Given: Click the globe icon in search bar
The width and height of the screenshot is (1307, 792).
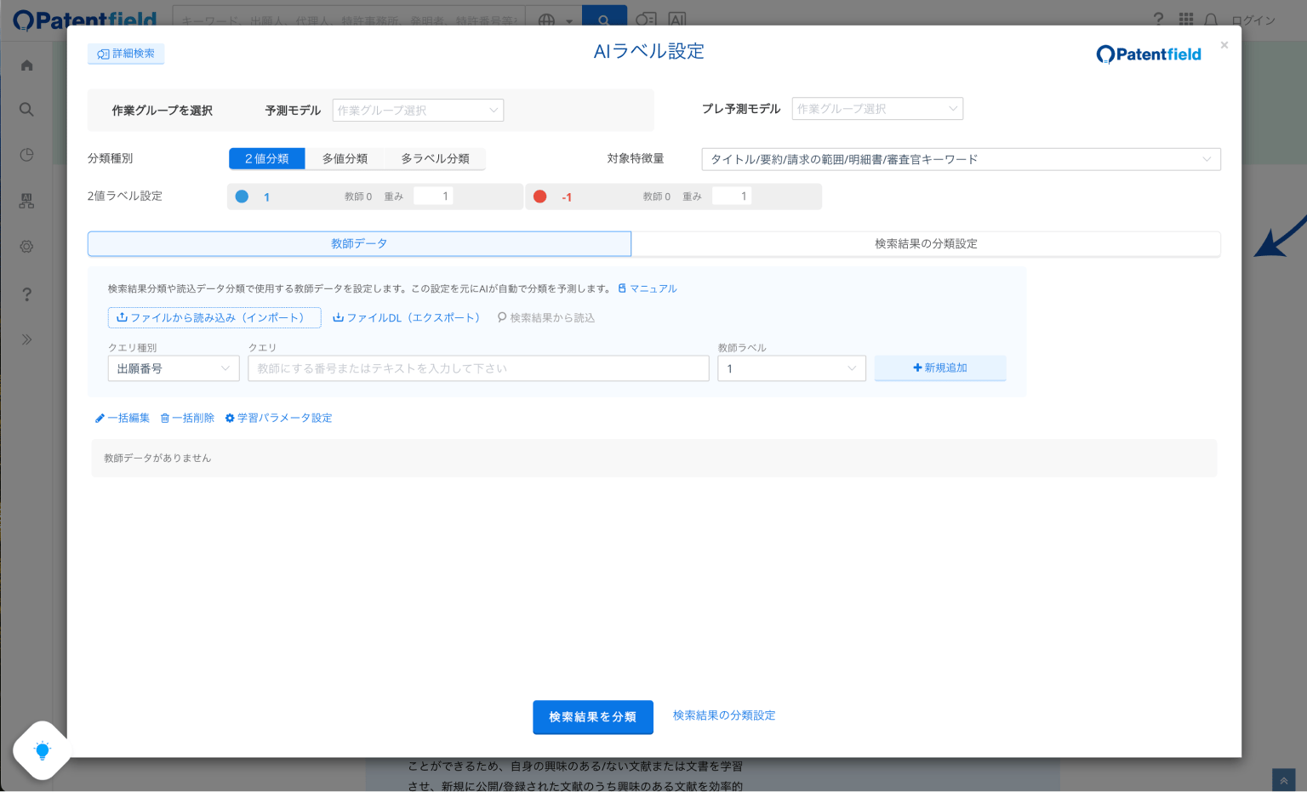Looking at the screenshot, I should (x=546, y=20).
